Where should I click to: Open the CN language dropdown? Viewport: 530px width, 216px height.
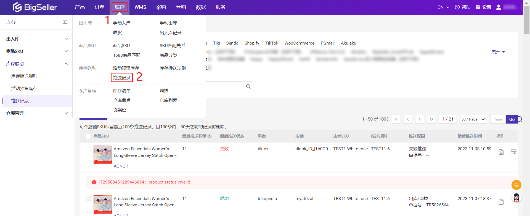(443, 7)
